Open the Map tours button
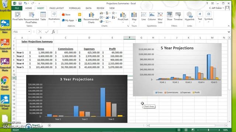Viewport: 236px width, 132px height. click(134, 18)
